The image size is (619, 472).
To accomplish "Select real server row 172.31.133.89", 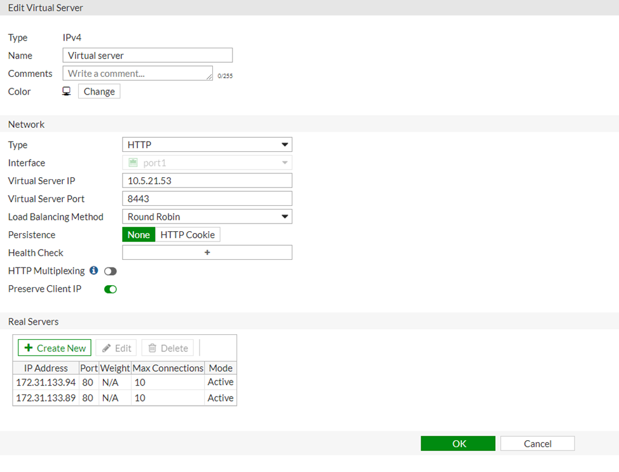I will point(46,398).
